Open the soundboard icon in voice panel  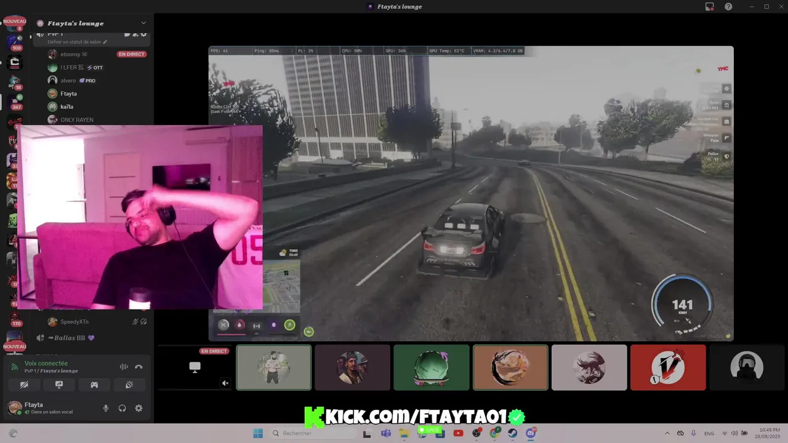129,385
